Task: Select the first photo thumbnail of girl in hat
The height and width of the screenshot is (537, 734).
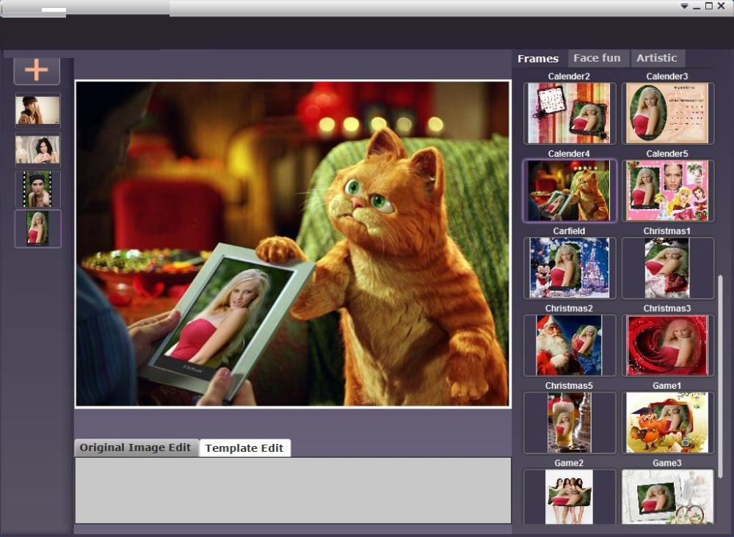Action: click(x=37, y=110)
